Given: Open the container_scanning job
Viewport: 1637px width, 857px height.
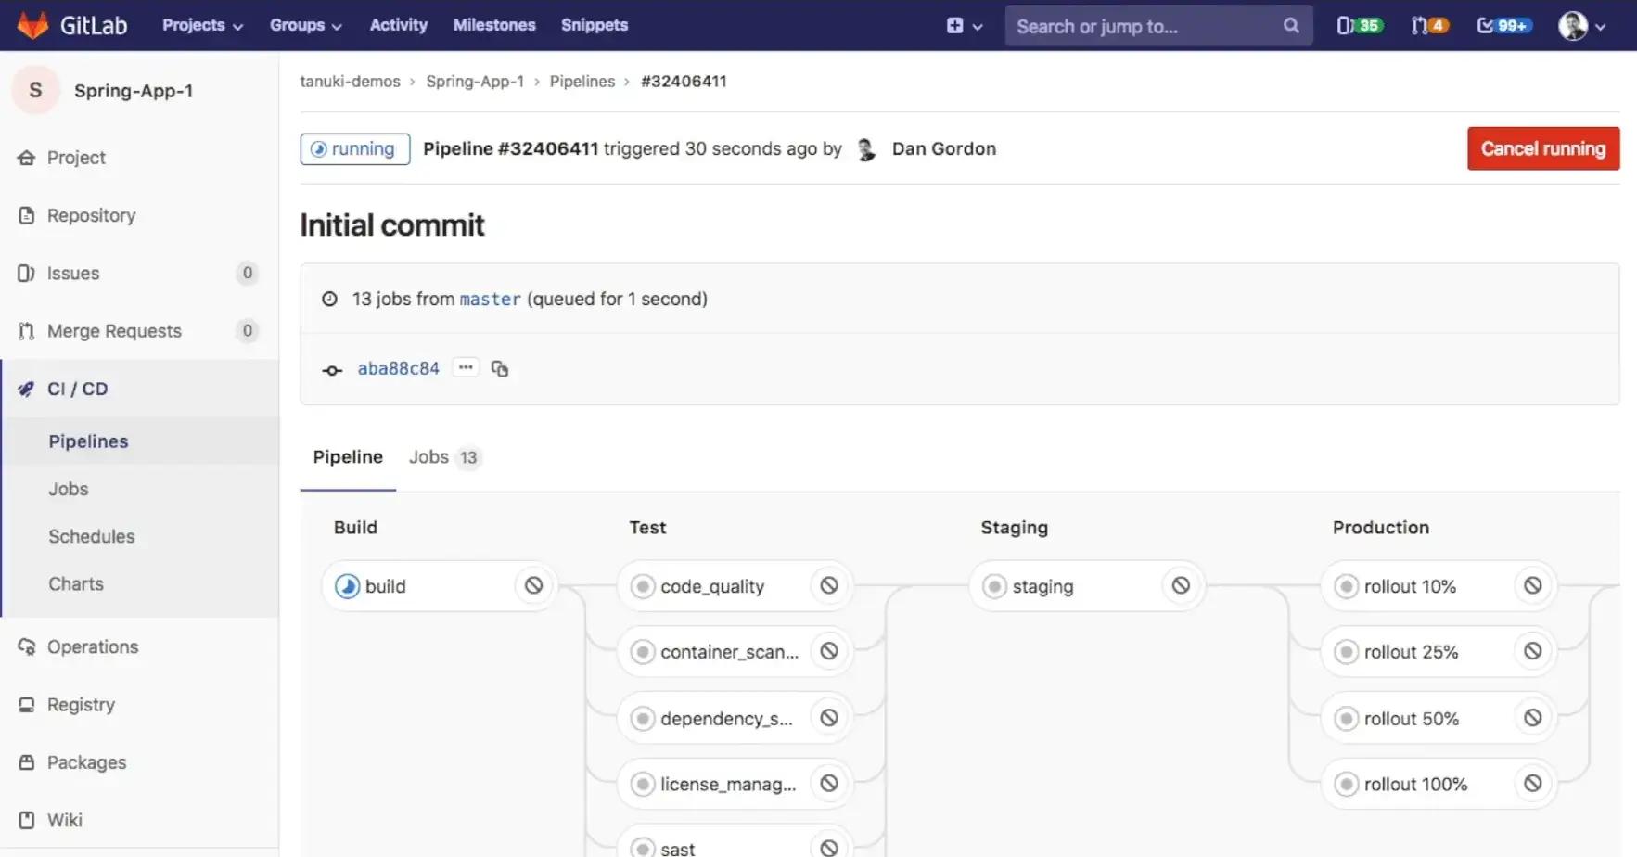Looking at the screenshot, I should pos(714,652).
